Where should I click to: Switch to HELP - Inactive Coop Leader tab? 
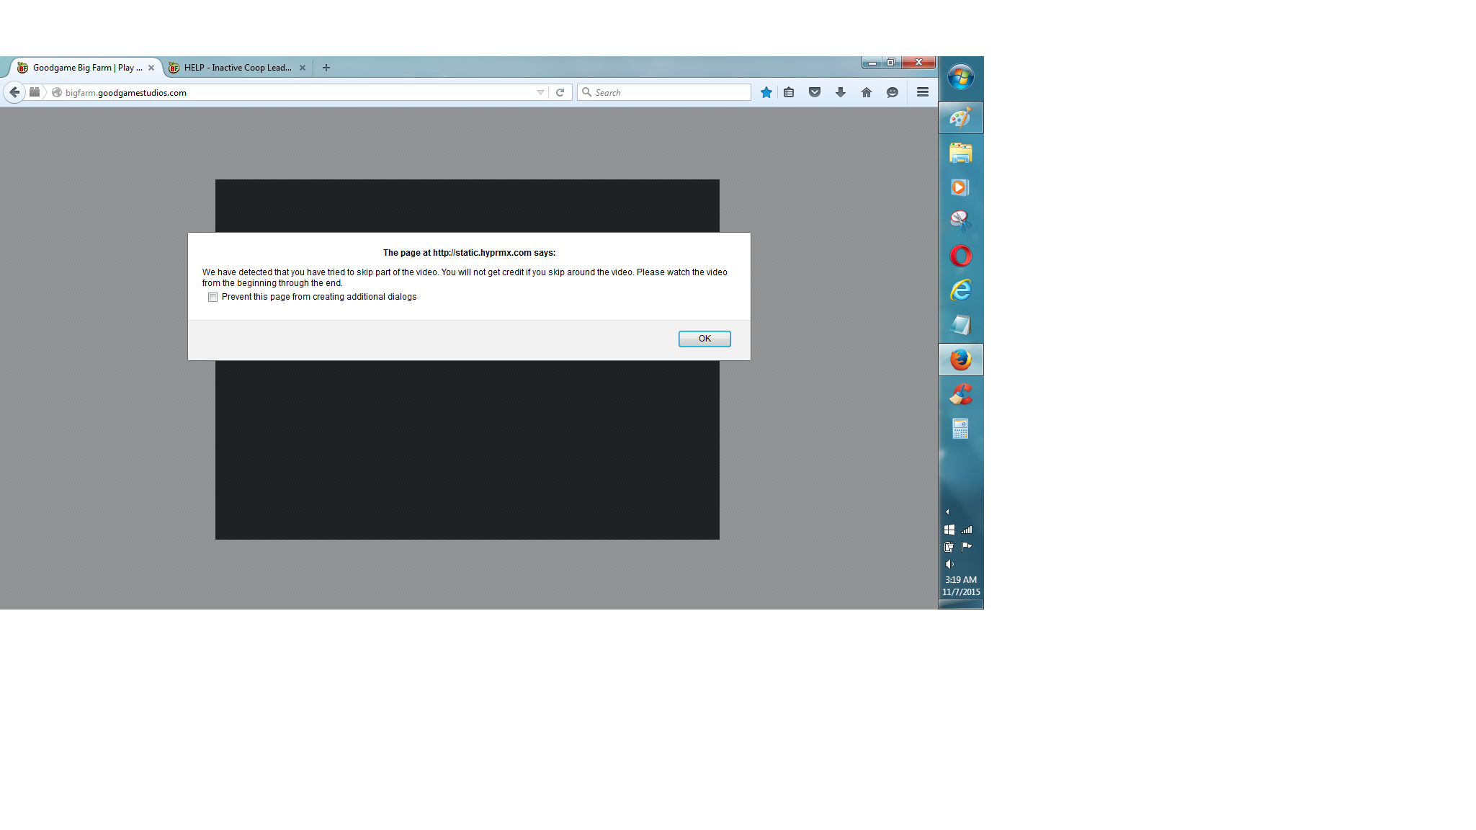(237, 68)
